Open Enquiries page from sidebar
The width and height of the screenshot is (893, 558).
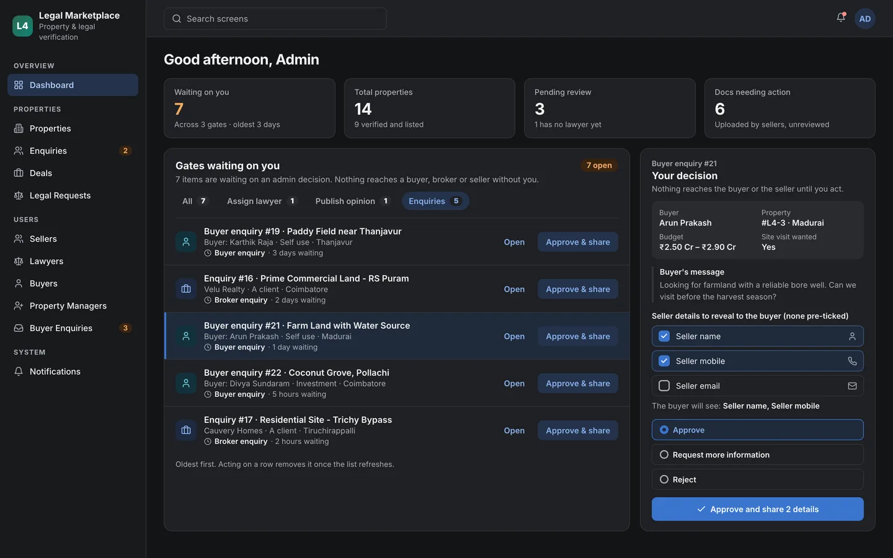(73, 151)
